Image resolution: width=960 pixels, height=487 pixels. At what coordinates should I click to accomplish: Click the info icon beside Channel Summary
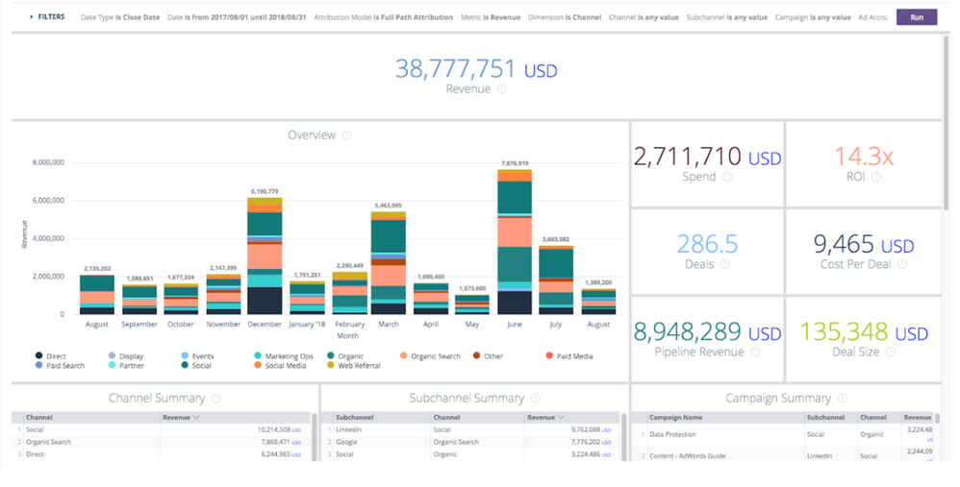click(216, 399)
